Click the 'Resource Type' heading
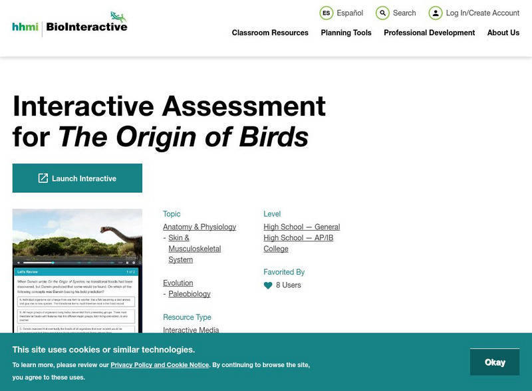 tap(187, 317)
